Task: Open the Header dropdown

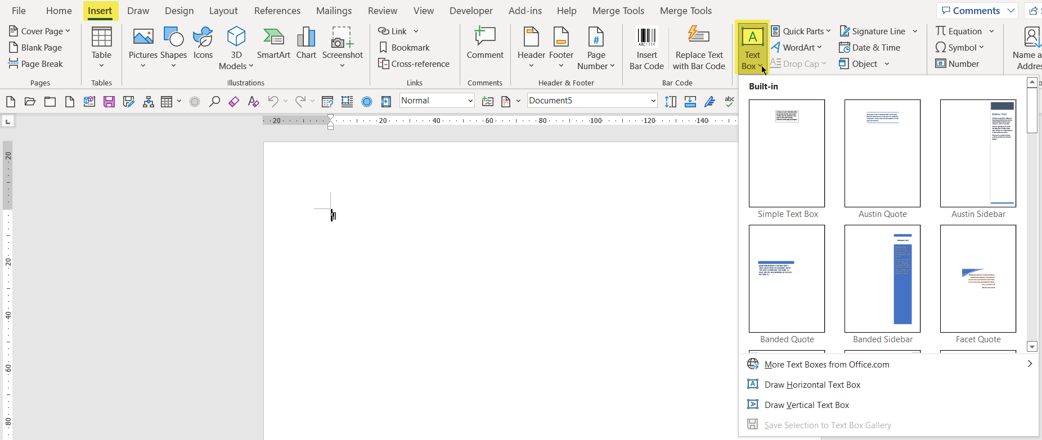Action: click(531, 47)
